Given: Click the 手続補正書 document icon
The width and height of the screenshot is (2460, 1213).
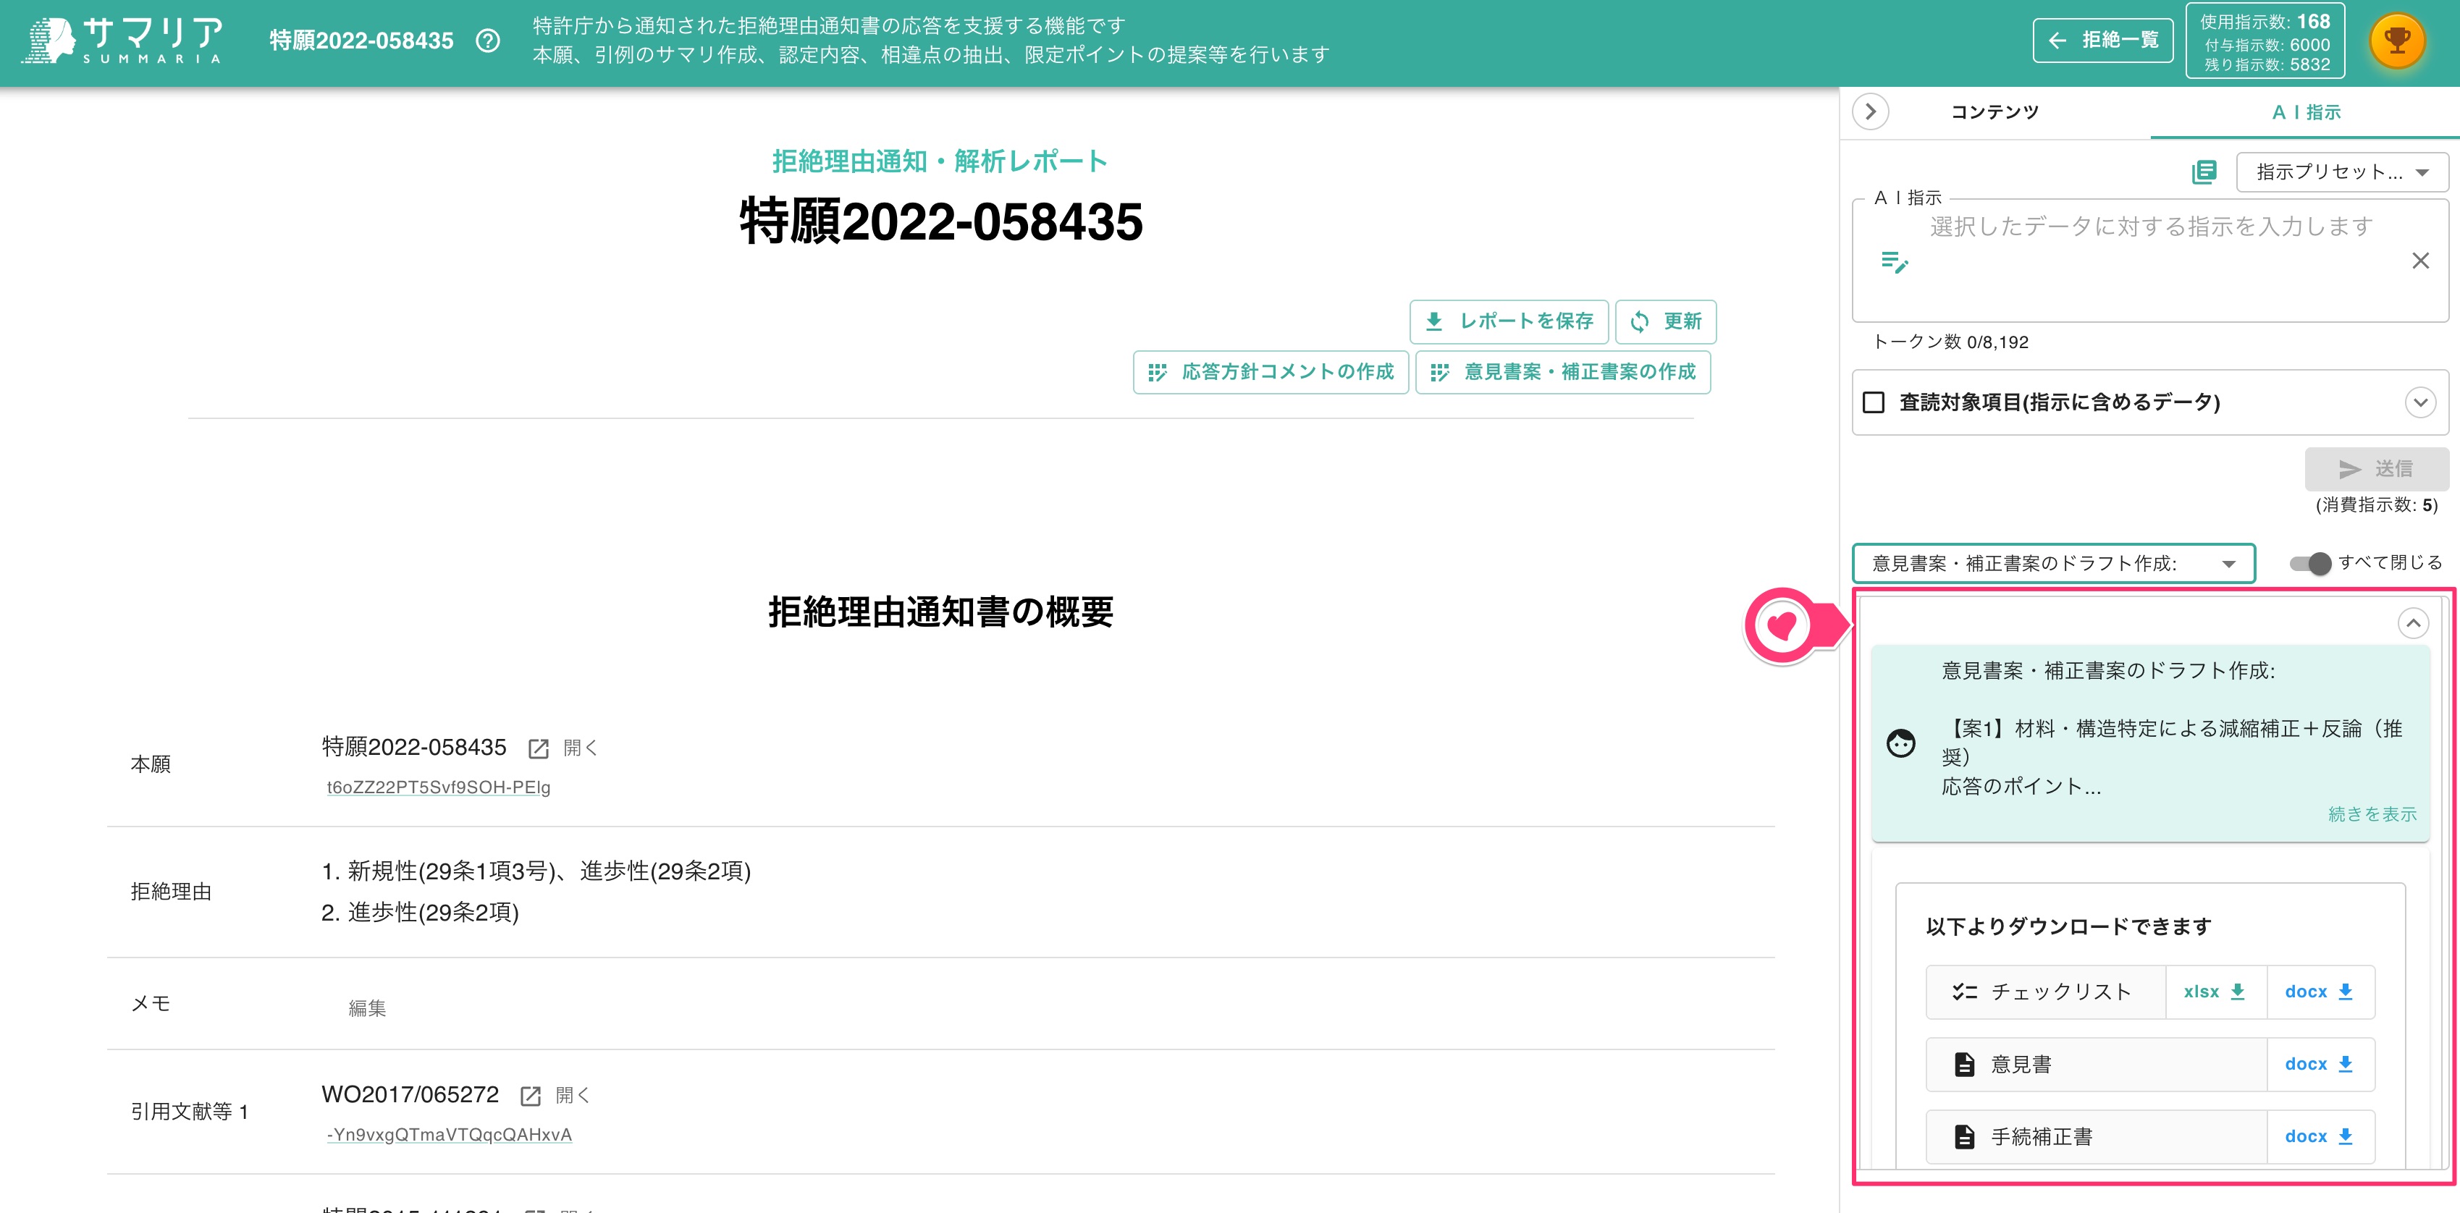Looking at the screenshot, I should (x=1964, y=1137).
